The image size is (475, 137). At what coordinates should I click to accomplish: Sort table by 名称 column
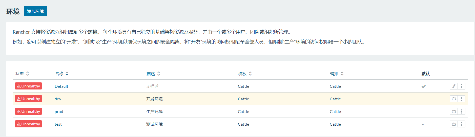tap(62, 74)
